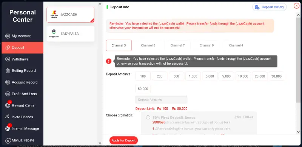Switch to Channel 2

(148, 45)
